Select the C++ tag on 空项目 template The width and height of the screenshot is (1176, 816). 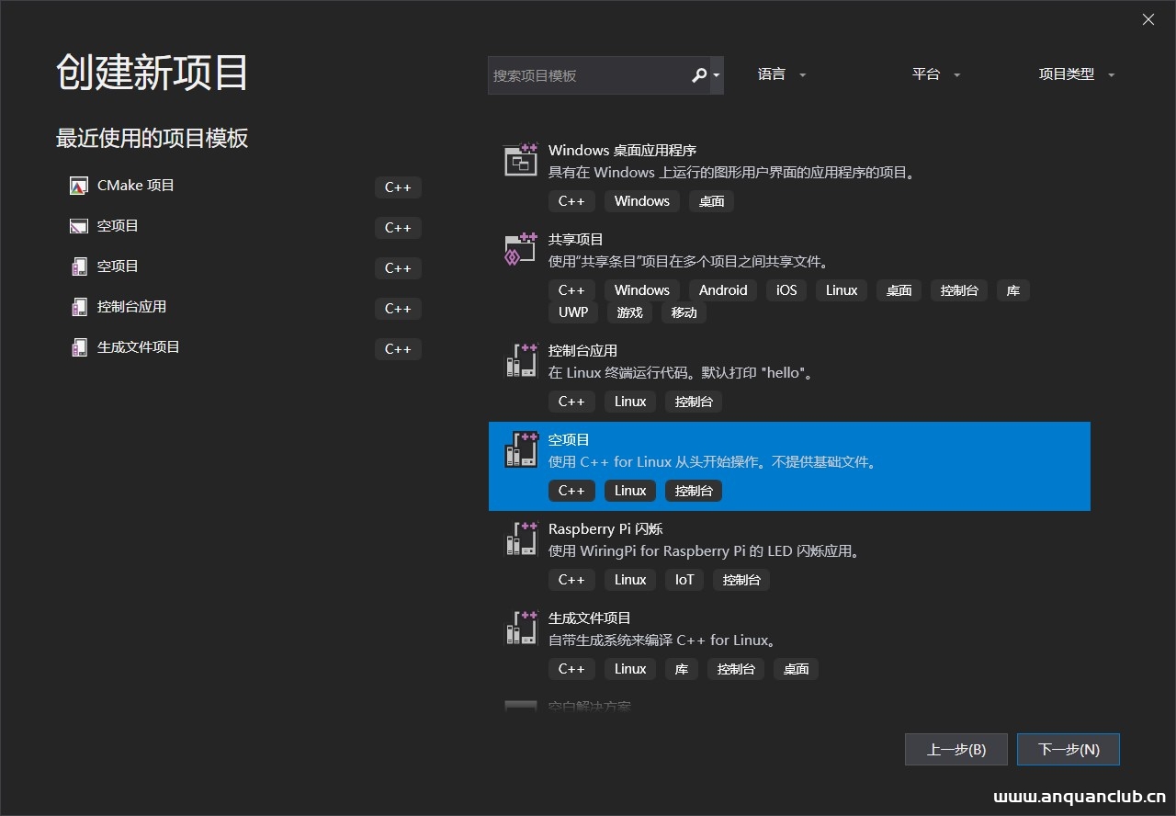[x=571, y=490]
